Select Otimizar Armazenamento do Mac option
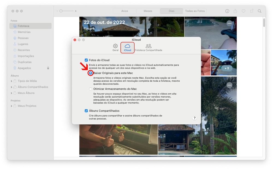Viewport: 273px width, 169px height. click(91, 89)
